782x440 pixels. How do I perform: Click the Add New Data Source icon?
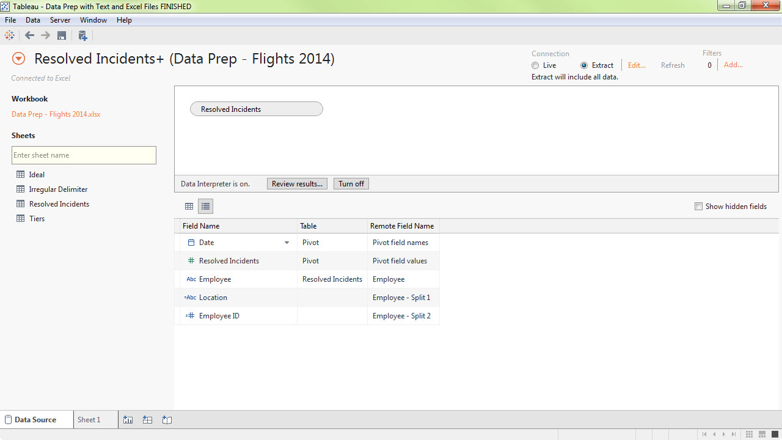pyautogui.click(x=82, y=35)
